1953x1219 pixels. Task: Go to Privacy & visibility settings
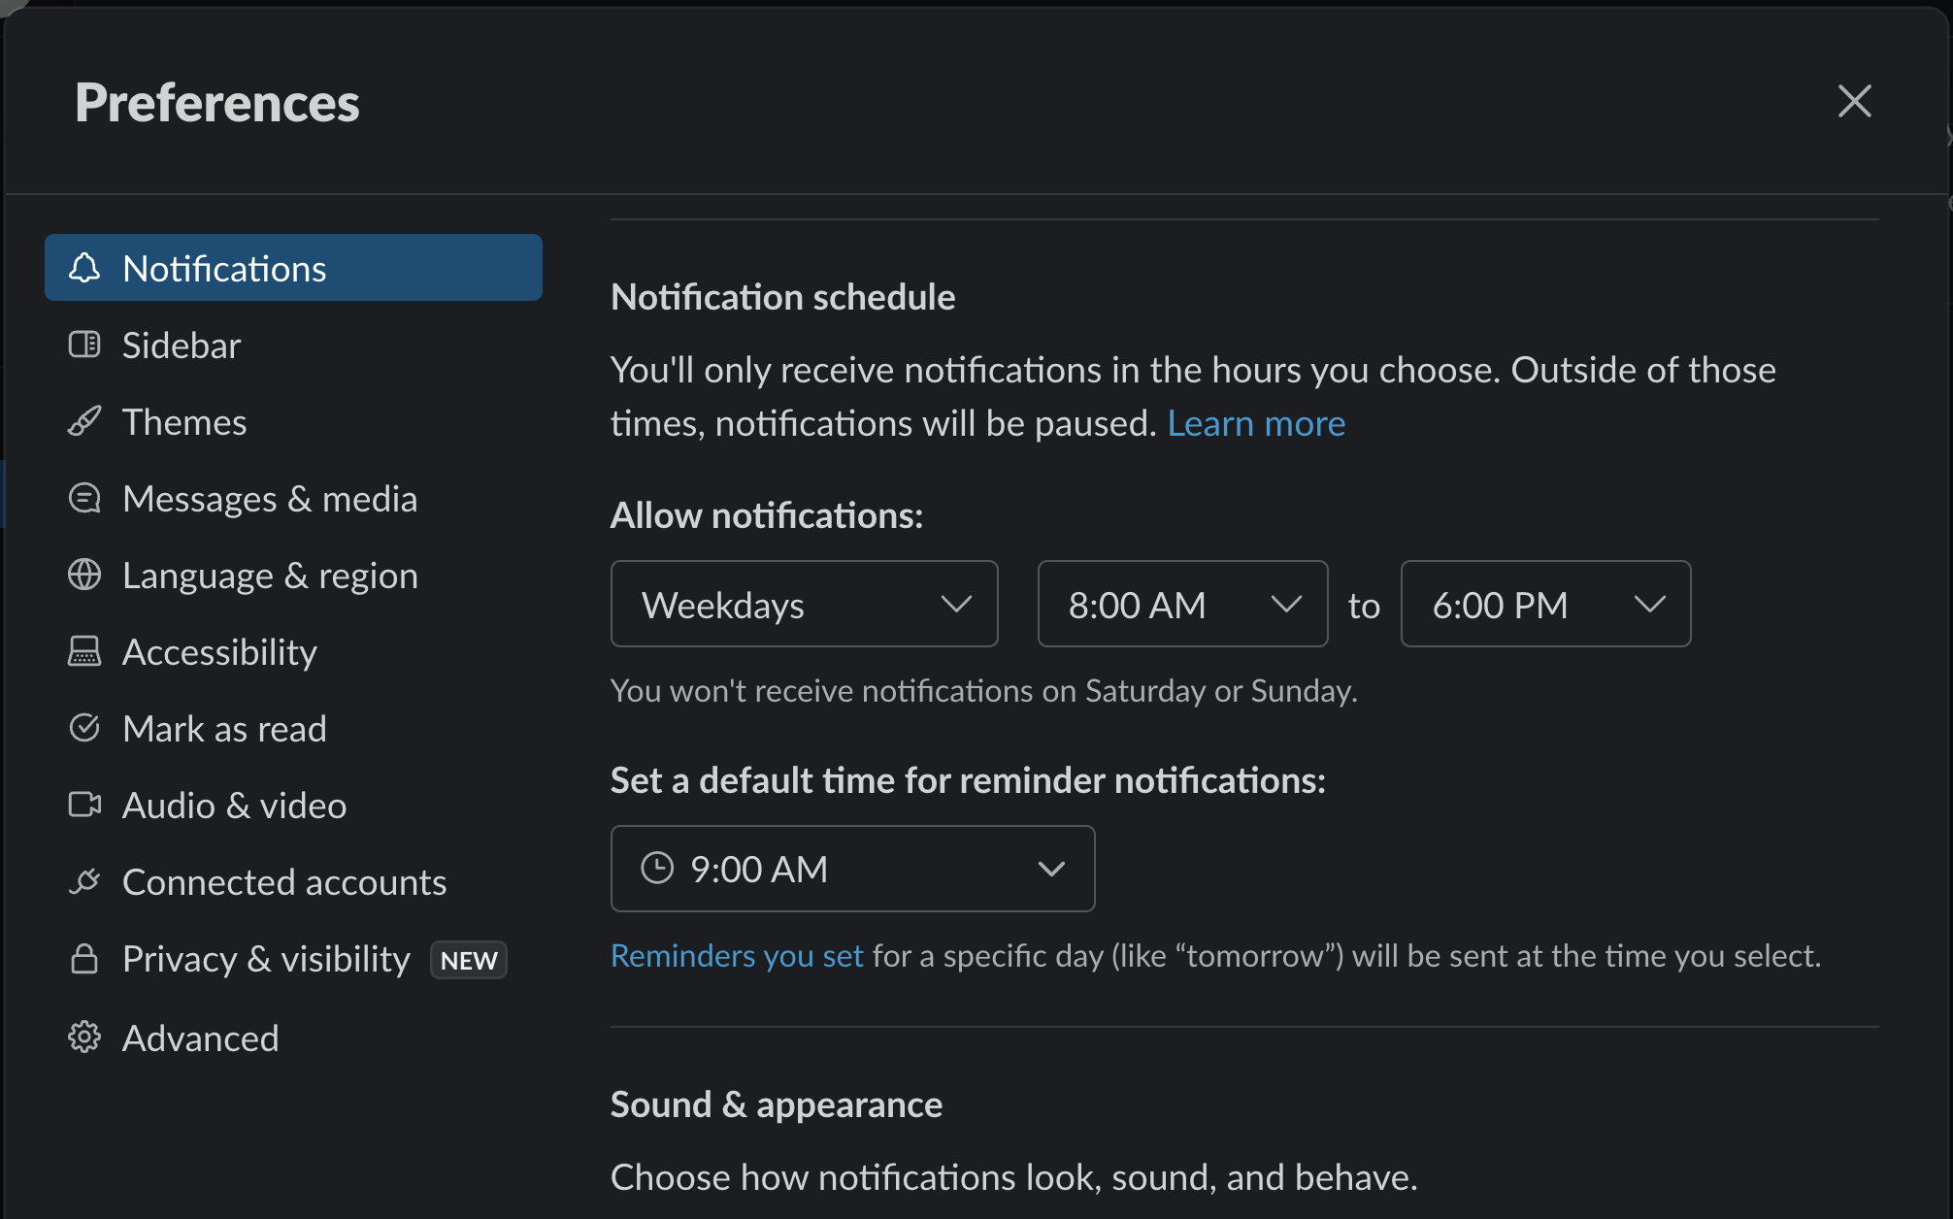pyautogui.click(x=293, y=958)
